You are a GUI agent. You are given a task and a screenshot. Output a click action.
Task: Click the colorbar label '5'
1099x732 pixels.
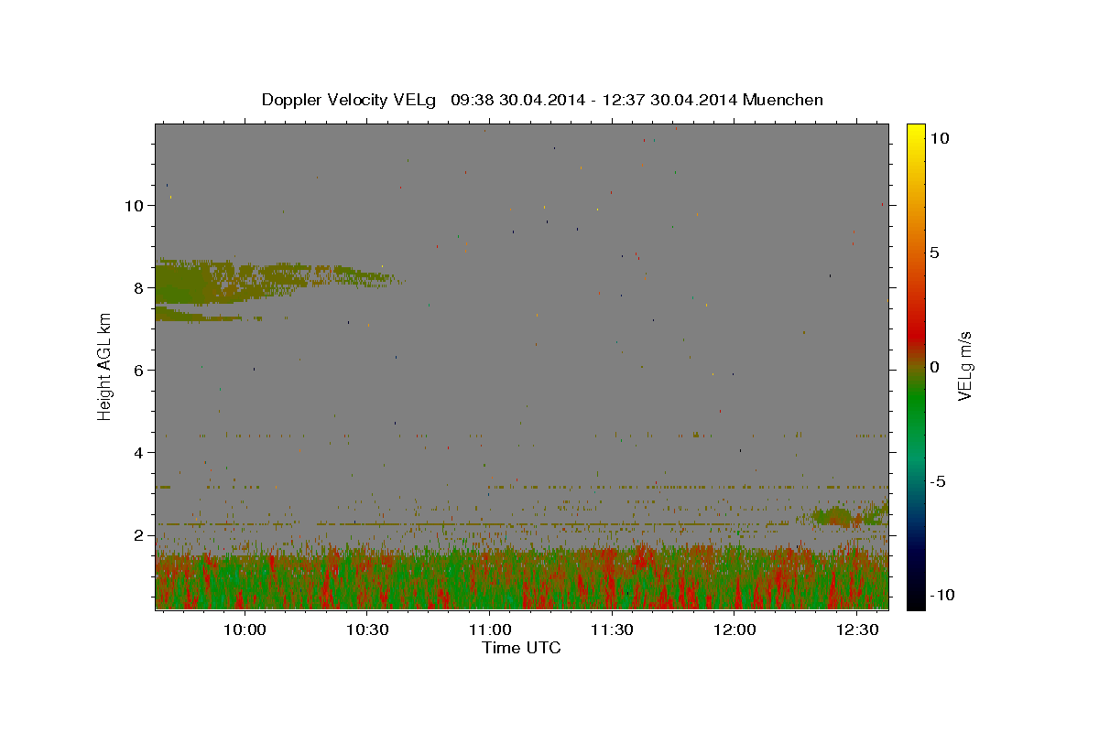(x=935, y=253)
